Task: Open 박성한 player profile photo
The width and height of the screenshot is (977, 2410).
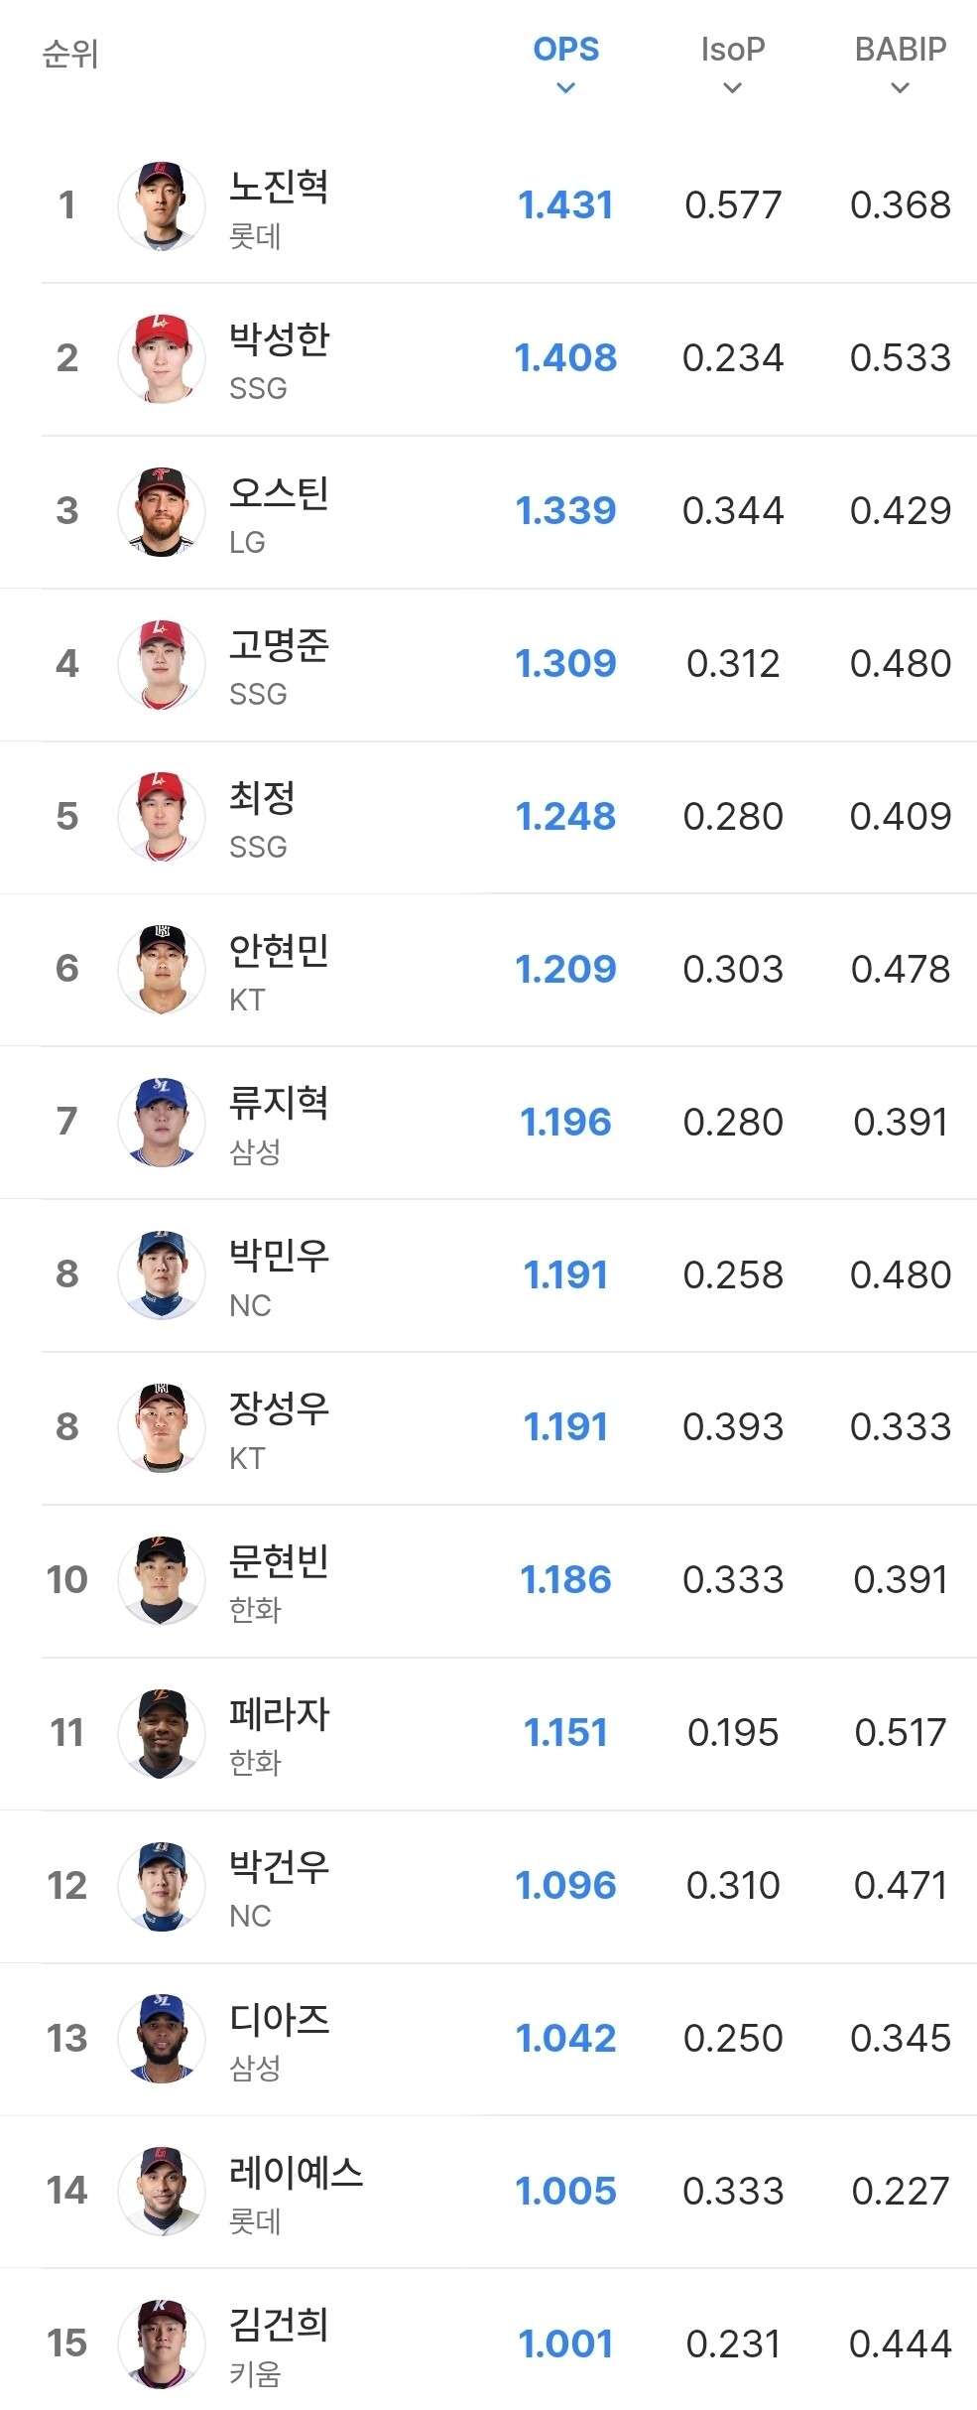Action: 162,358
